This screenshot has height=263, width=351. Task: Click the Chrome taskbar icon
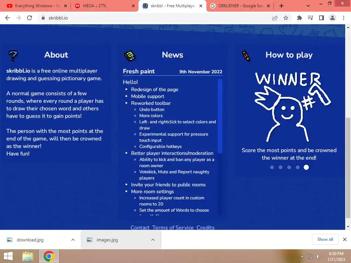pyautogui.click(x=49, y=256)
